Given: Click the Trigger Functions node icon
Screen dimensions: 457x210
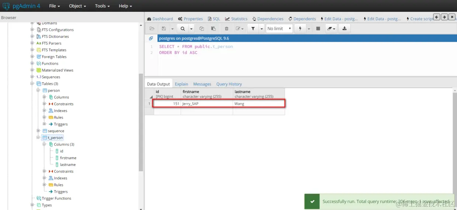Looking at the screenshot, I should (x=39, y=198).
